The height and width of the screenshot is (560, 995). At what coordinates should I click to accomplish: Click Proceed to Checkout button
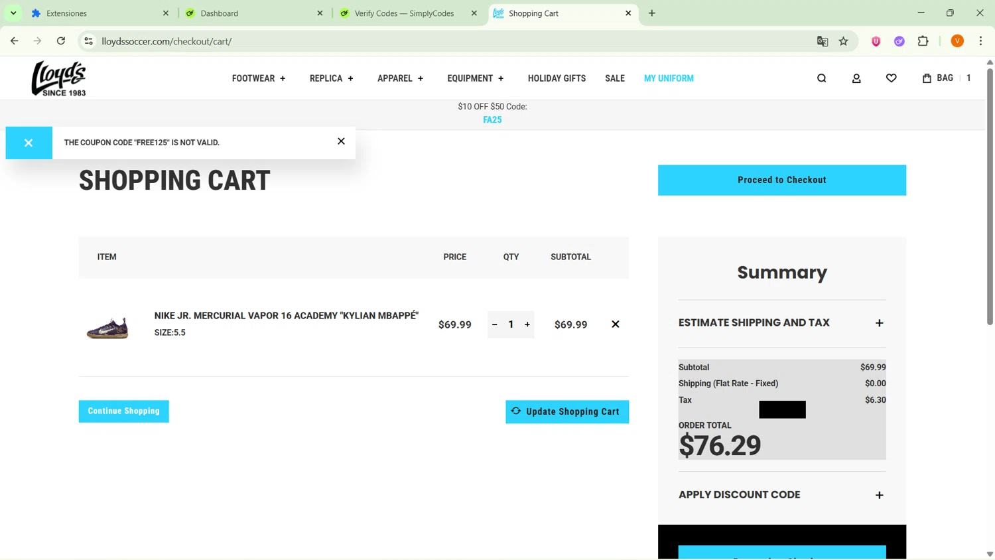point(782,180)
